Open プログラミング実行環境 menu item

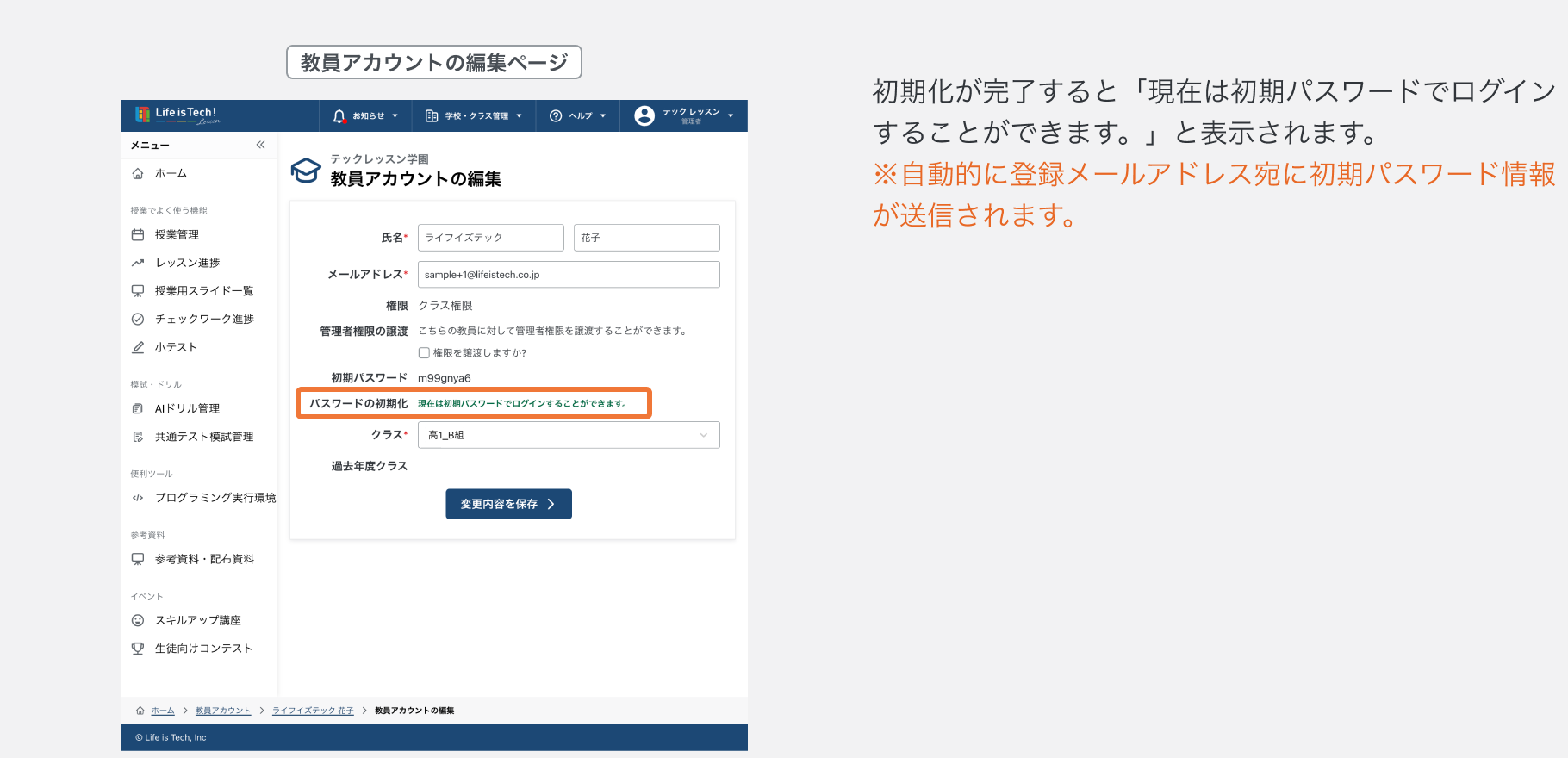(215, 498)
